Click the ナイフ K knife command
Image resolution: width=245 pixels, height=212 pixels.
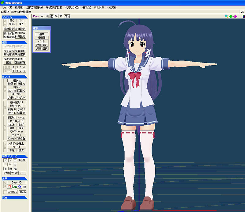(16, 135)
